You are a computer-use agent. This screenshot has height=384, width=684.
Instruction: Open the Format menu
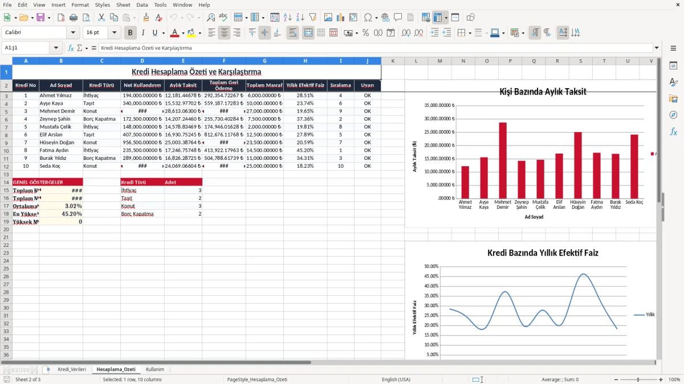click(x=80, y=5)
